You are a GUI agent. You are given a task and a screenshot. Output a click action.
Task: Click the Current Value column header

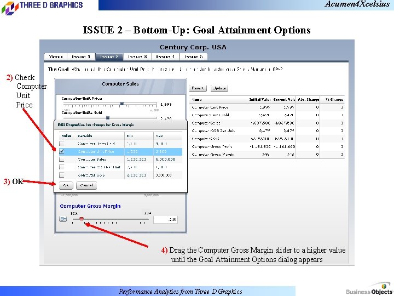284,100
